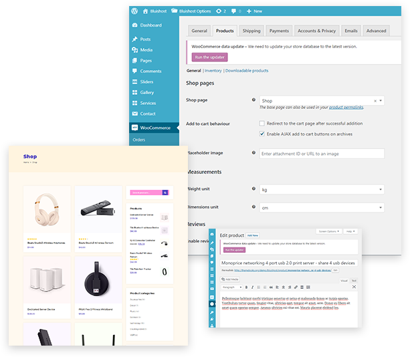Switch to the General settings tab

click(199, 31)
